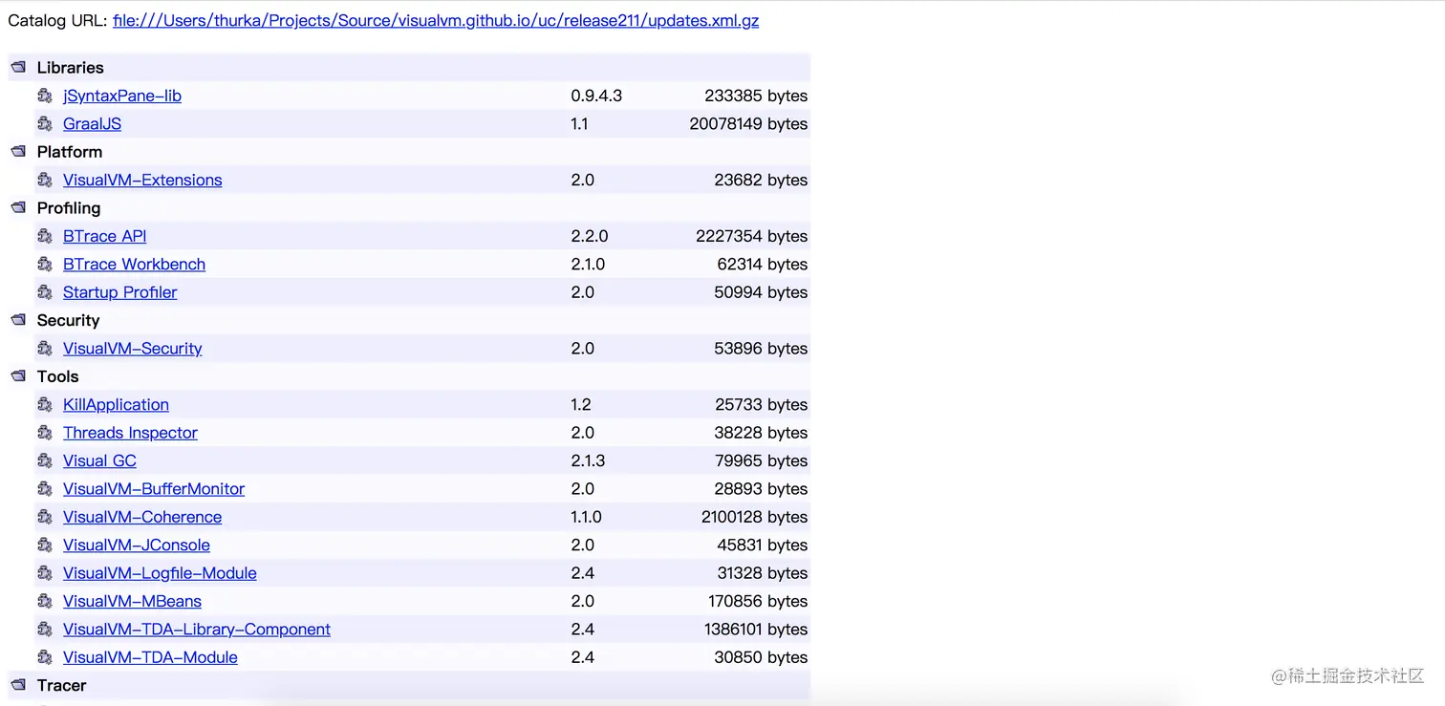
Task: Click the plugin icon beside jSyntaxPane-lib
Action: tap(45, 96)
